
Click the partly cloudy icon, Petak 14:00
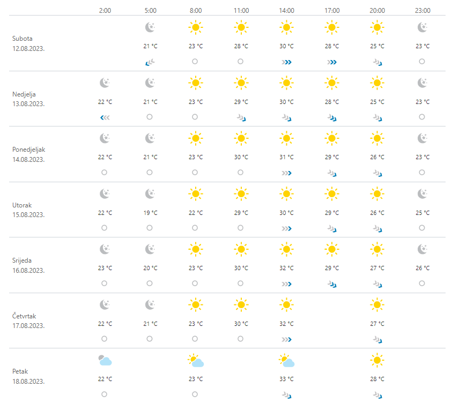[x=287, y=361]
